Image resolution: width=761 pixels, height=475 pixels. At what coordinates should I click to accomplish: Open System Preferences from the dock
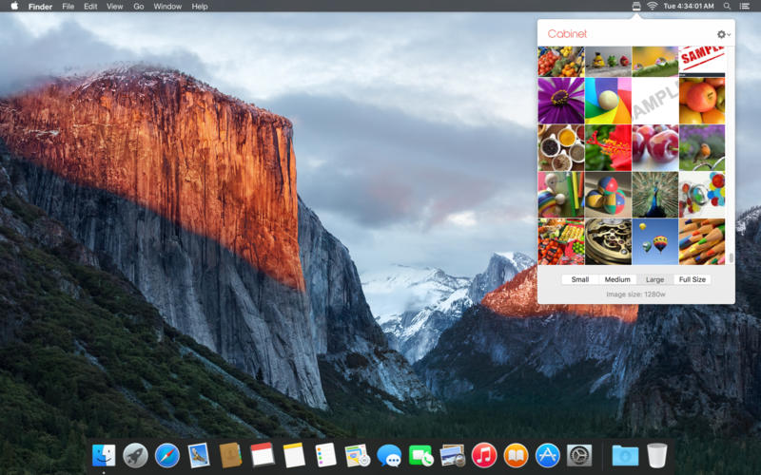579,456
